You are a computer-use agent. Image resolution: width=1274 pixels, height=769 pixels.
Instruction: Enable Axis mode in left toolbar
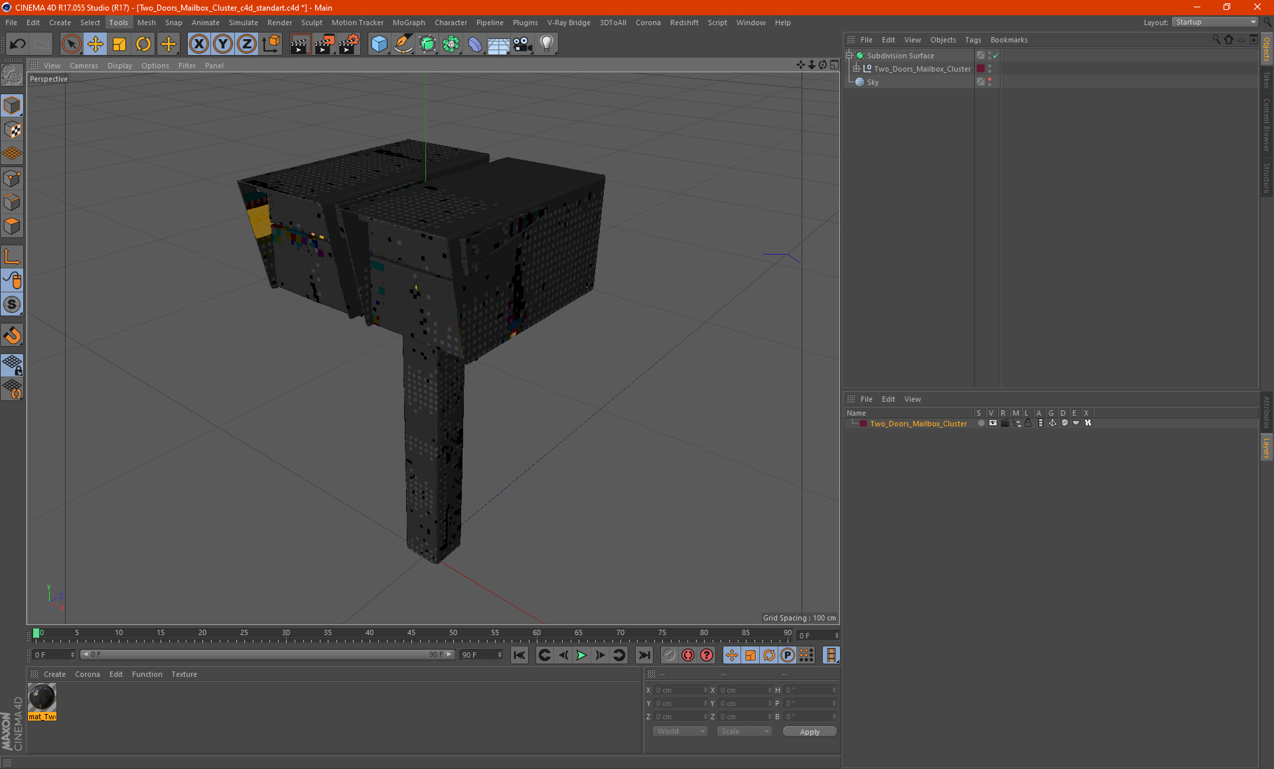point(12,257)
